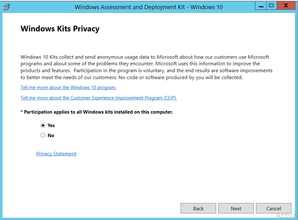The image size is (298, 220).
Task: Go back with the Back button
Action: coord(198,208)
